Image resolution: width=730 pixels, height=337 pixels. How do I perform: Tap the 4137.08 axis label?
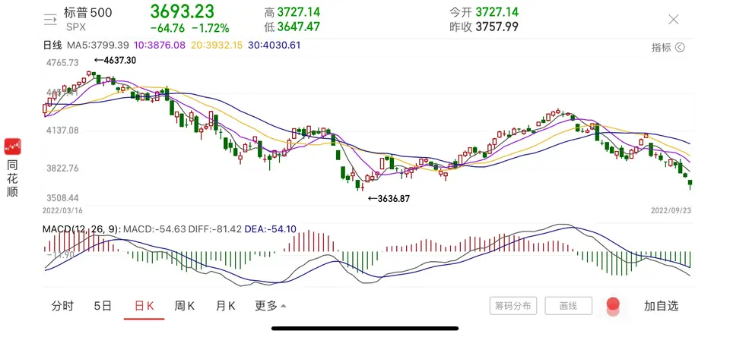pyautogui.click(x=62, y=131)
